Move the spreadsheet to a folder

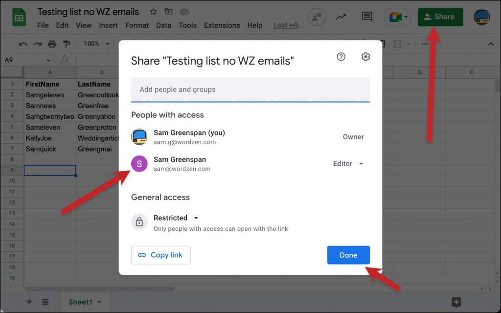click(x=168, y=11)
